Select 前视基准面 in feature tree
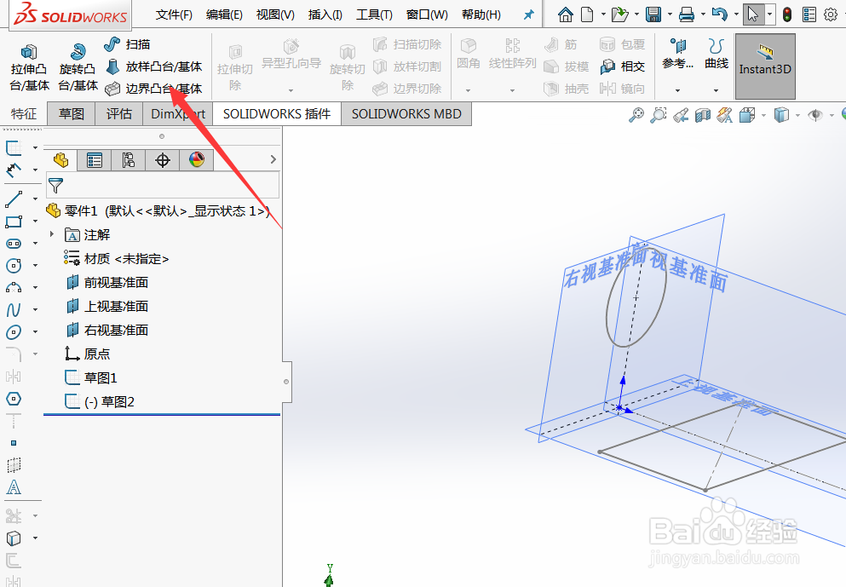 point(107,283)
